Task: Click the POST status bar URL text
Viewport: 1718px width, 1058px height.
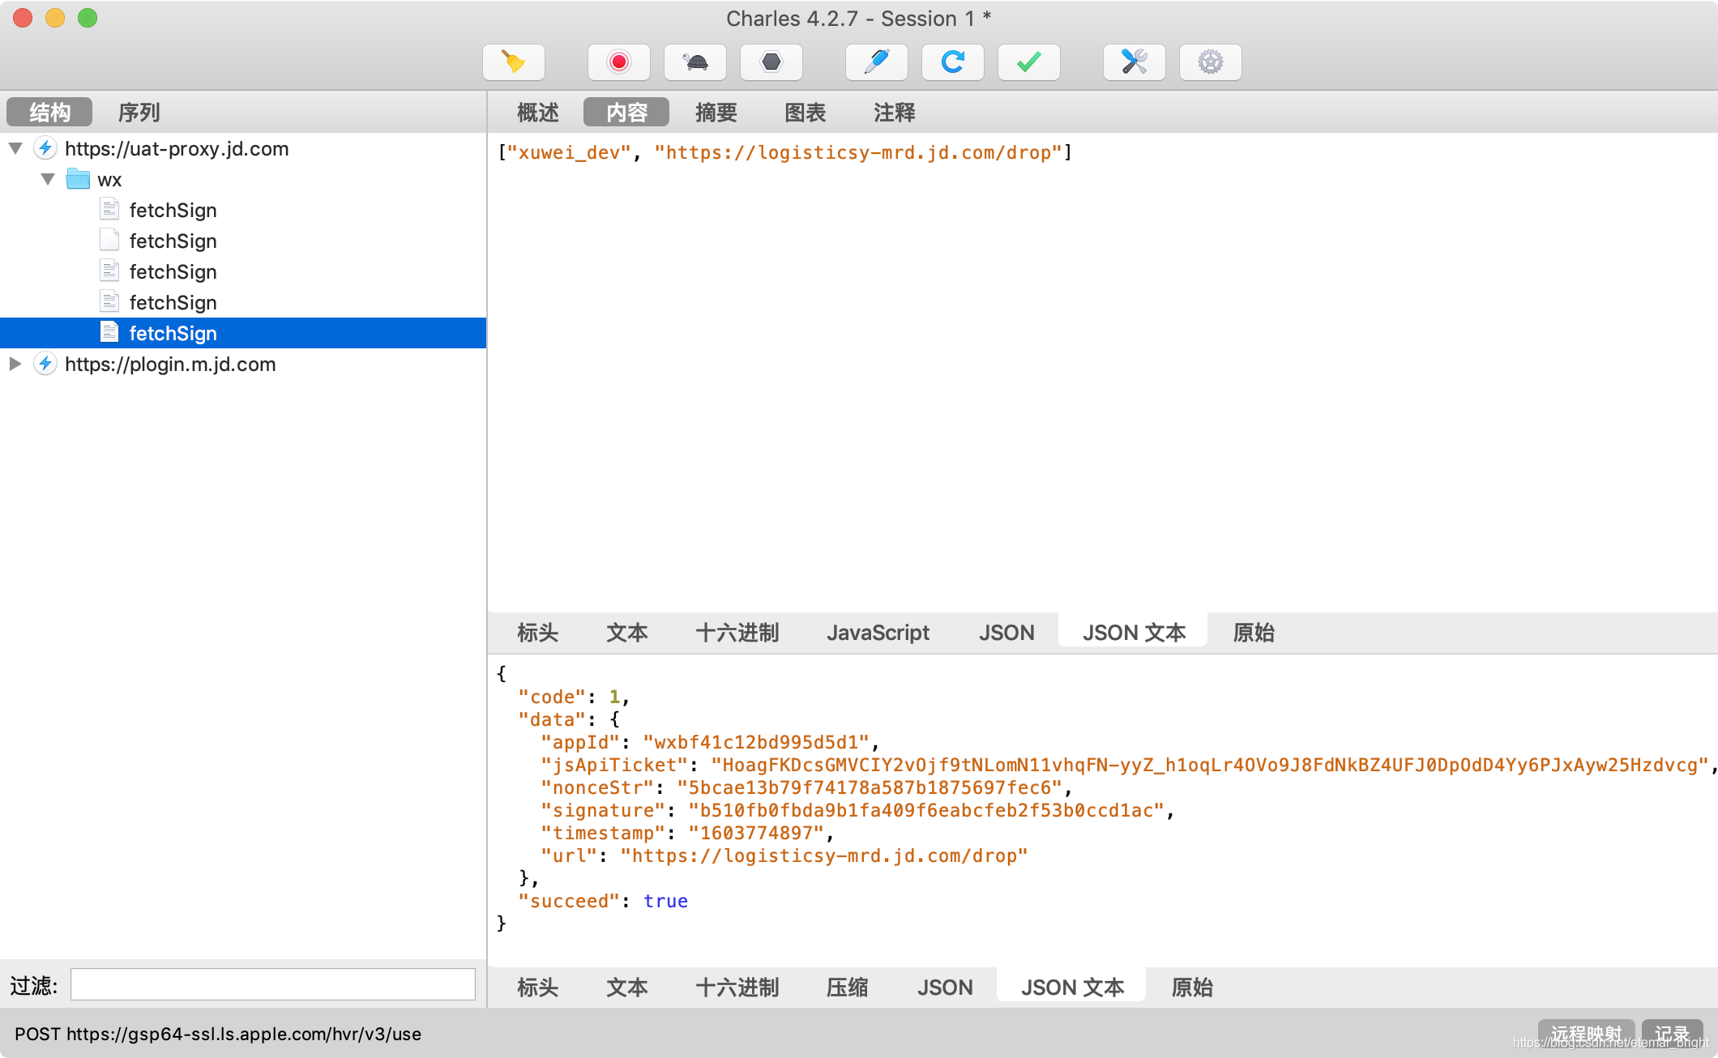Action: pyautogui.click(x=218, y=1034)
